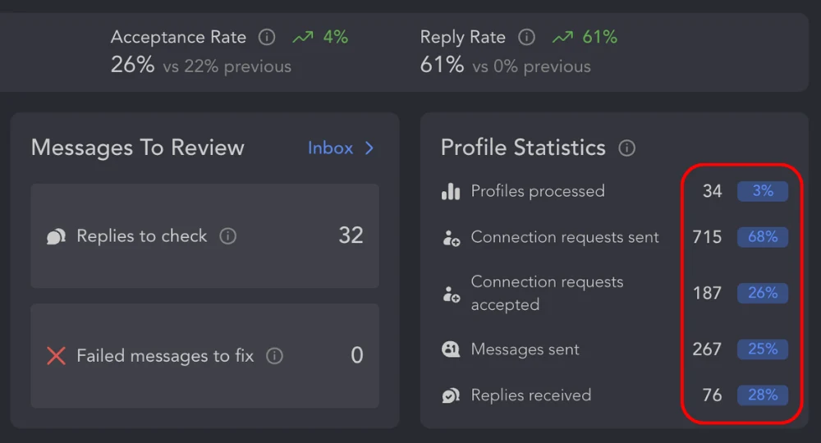Click the red X failed messages icon
The image size is (821, 443).
56,356
